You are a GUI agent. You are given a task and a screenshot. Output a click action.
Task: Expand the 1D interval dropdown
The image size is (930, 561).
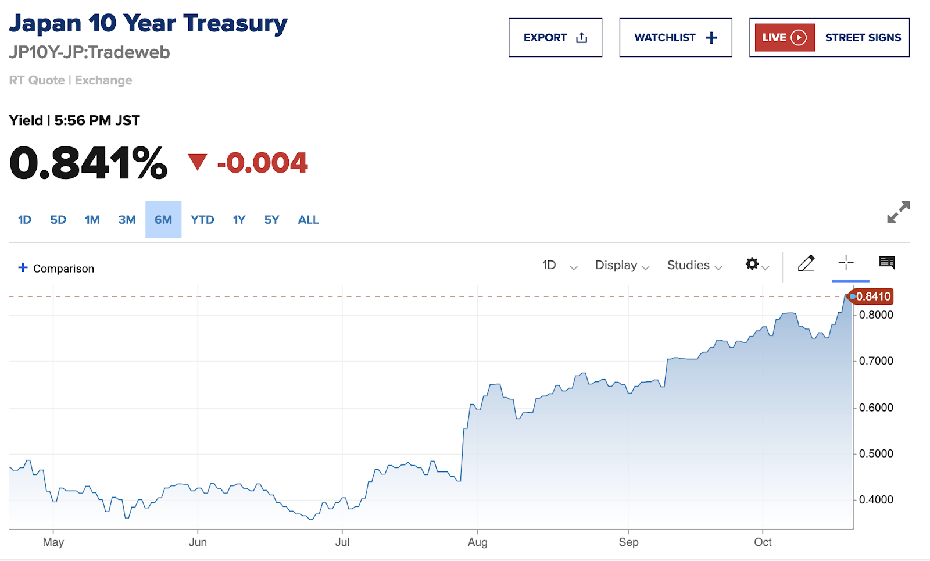point(559,266)
